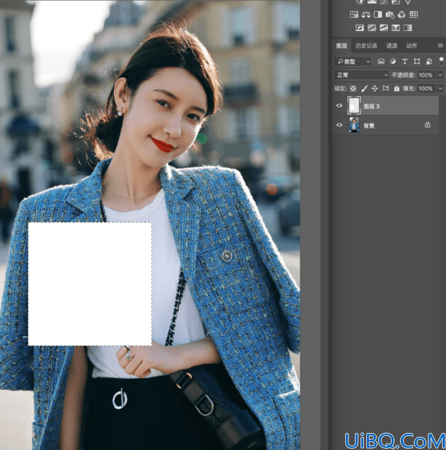Click the 背景 layer name

point(369,126)
